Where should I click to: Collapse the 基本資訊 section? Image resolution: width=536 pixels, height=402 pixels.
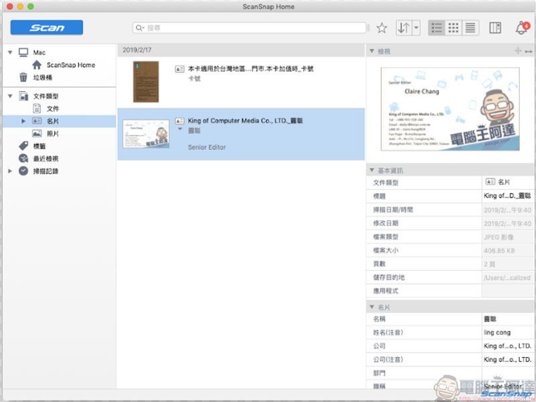tap(372, 170)
